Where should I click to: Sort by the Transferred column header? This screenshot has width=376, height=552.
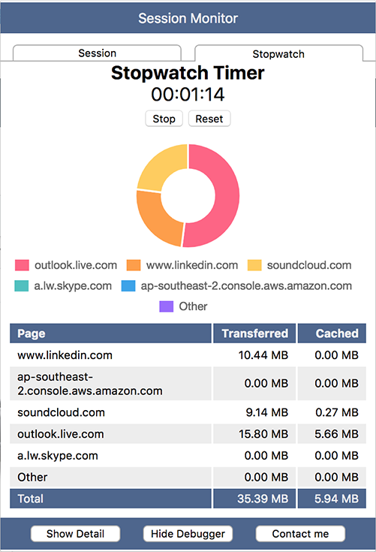coord(254,333)
